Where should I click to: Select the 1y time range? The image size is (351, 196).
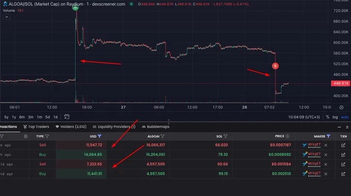14,117
